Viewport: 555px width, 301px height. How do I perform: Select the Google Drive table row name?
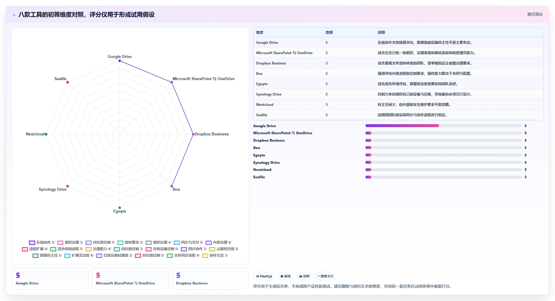point(267,43)
